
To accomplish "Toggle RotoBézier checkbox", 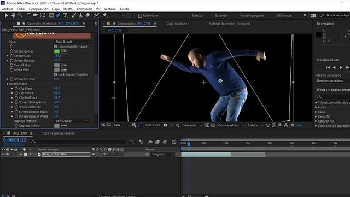I will click(x=140, y=16).
